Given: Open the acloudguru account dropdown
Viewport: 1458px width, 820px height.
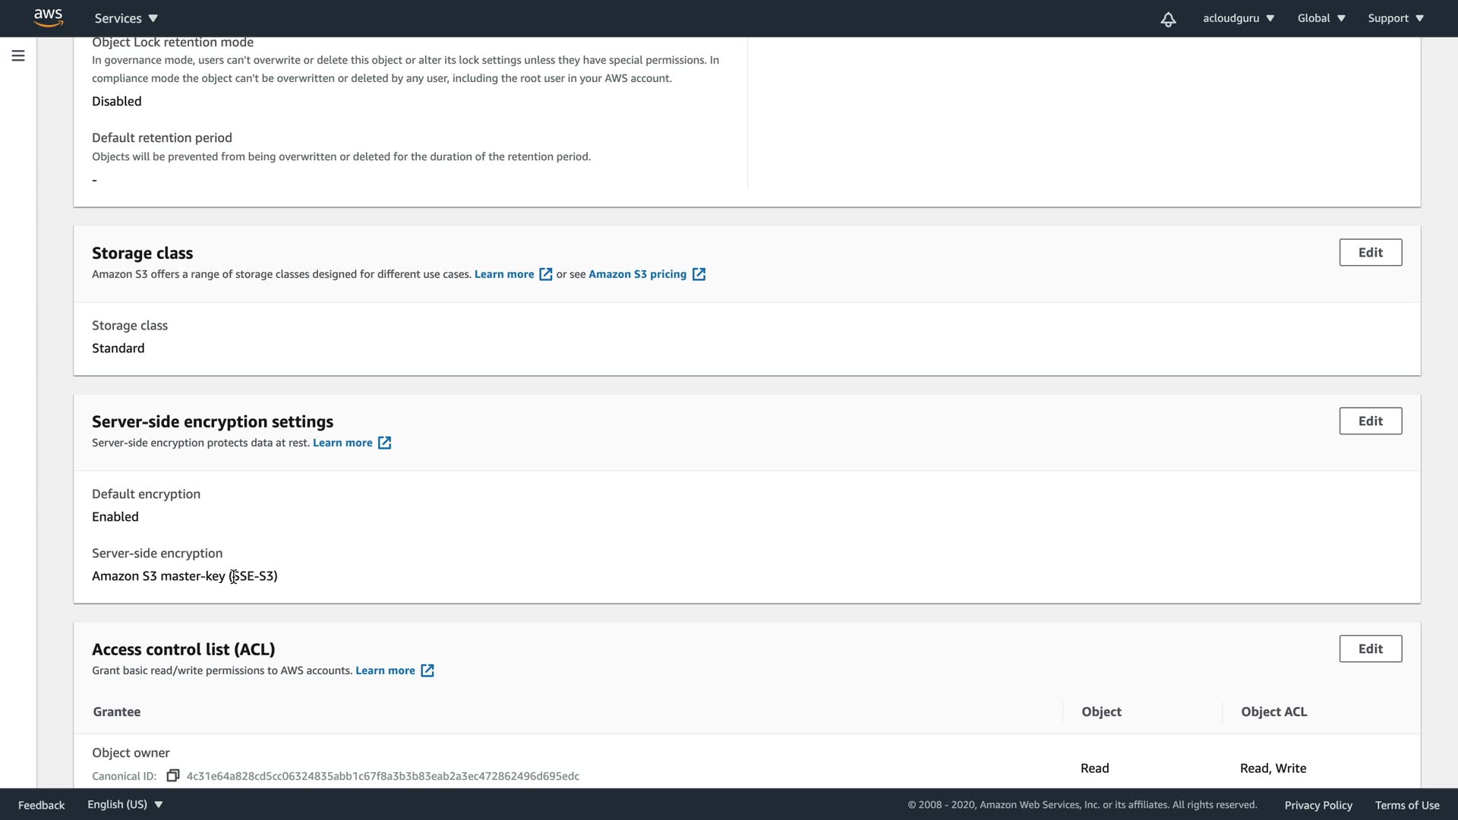Looking at the screenshot, I should click(1238, 18).
